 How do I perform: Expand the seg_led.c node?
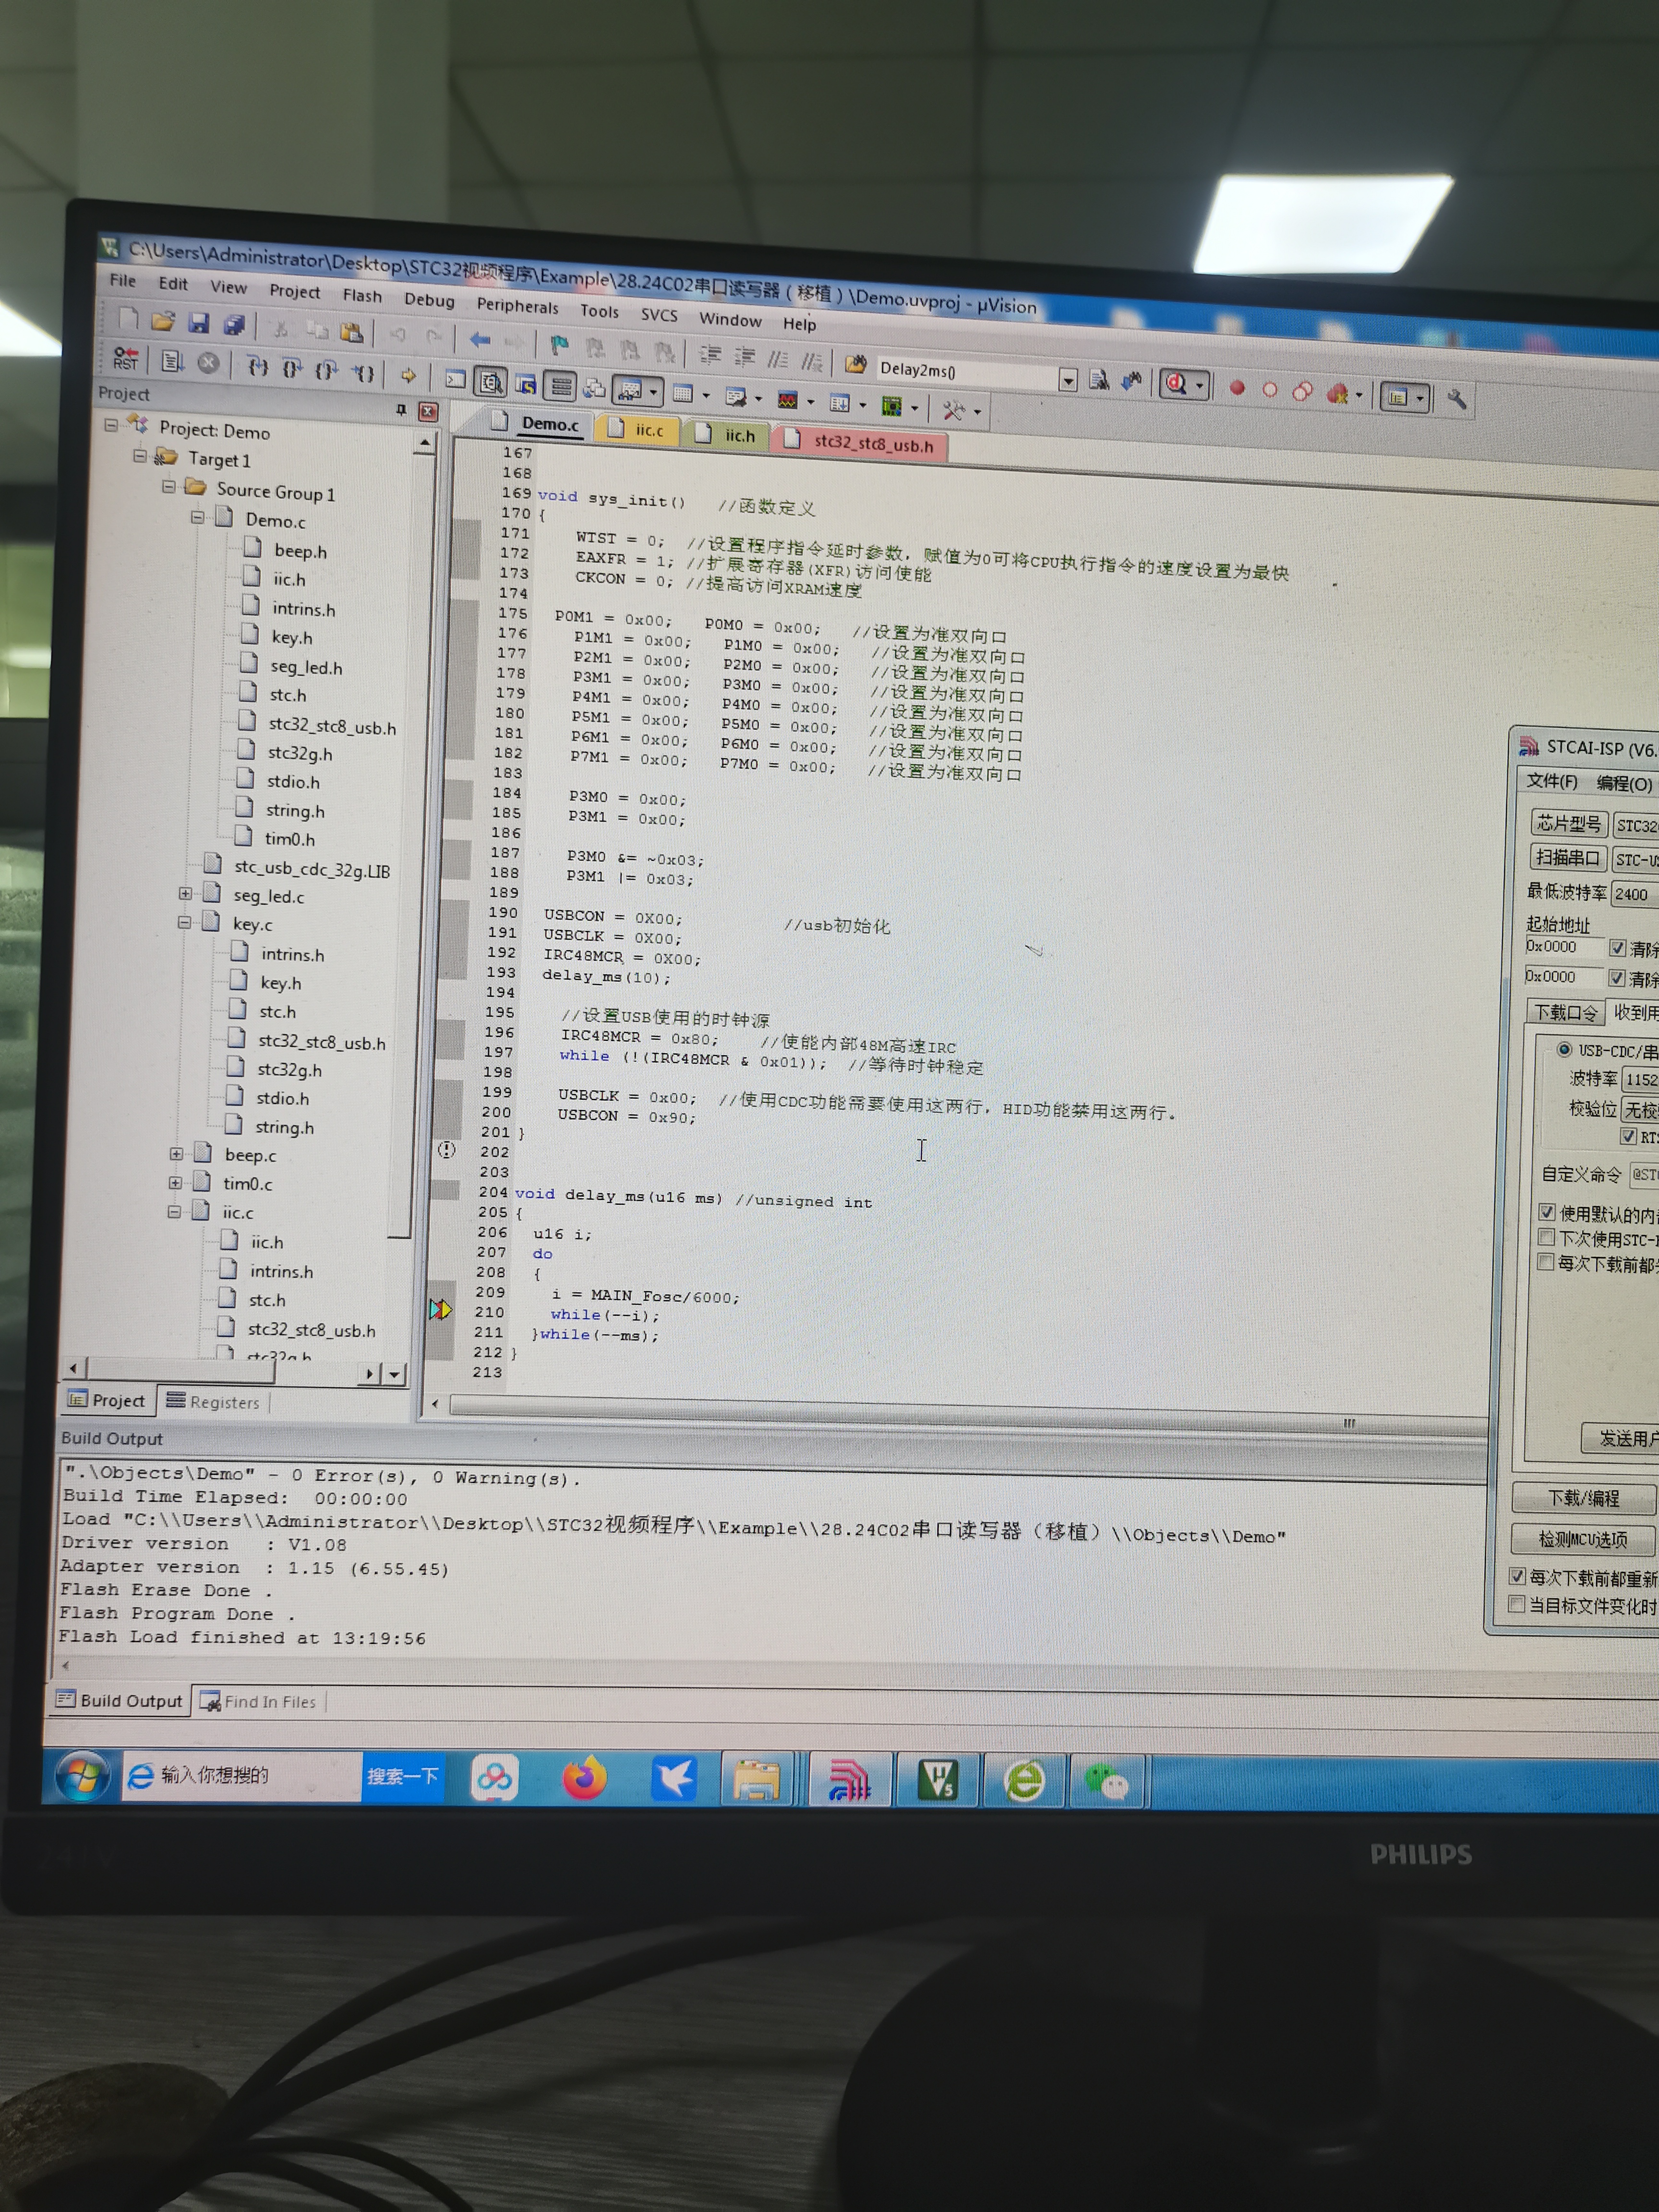[185, 893]
